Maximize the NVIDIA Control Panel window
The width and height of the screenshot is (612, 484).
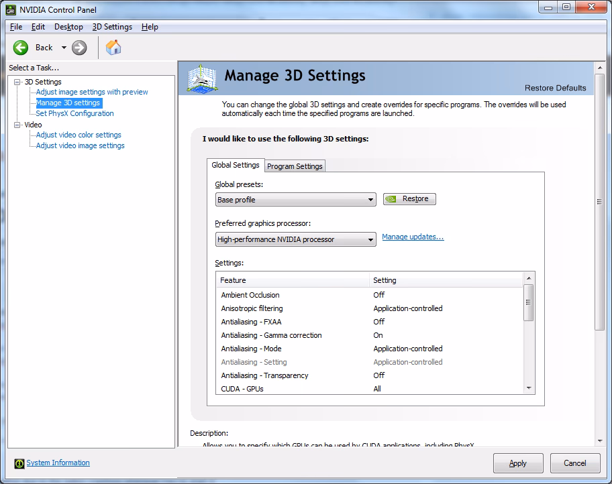coord(566,7)
